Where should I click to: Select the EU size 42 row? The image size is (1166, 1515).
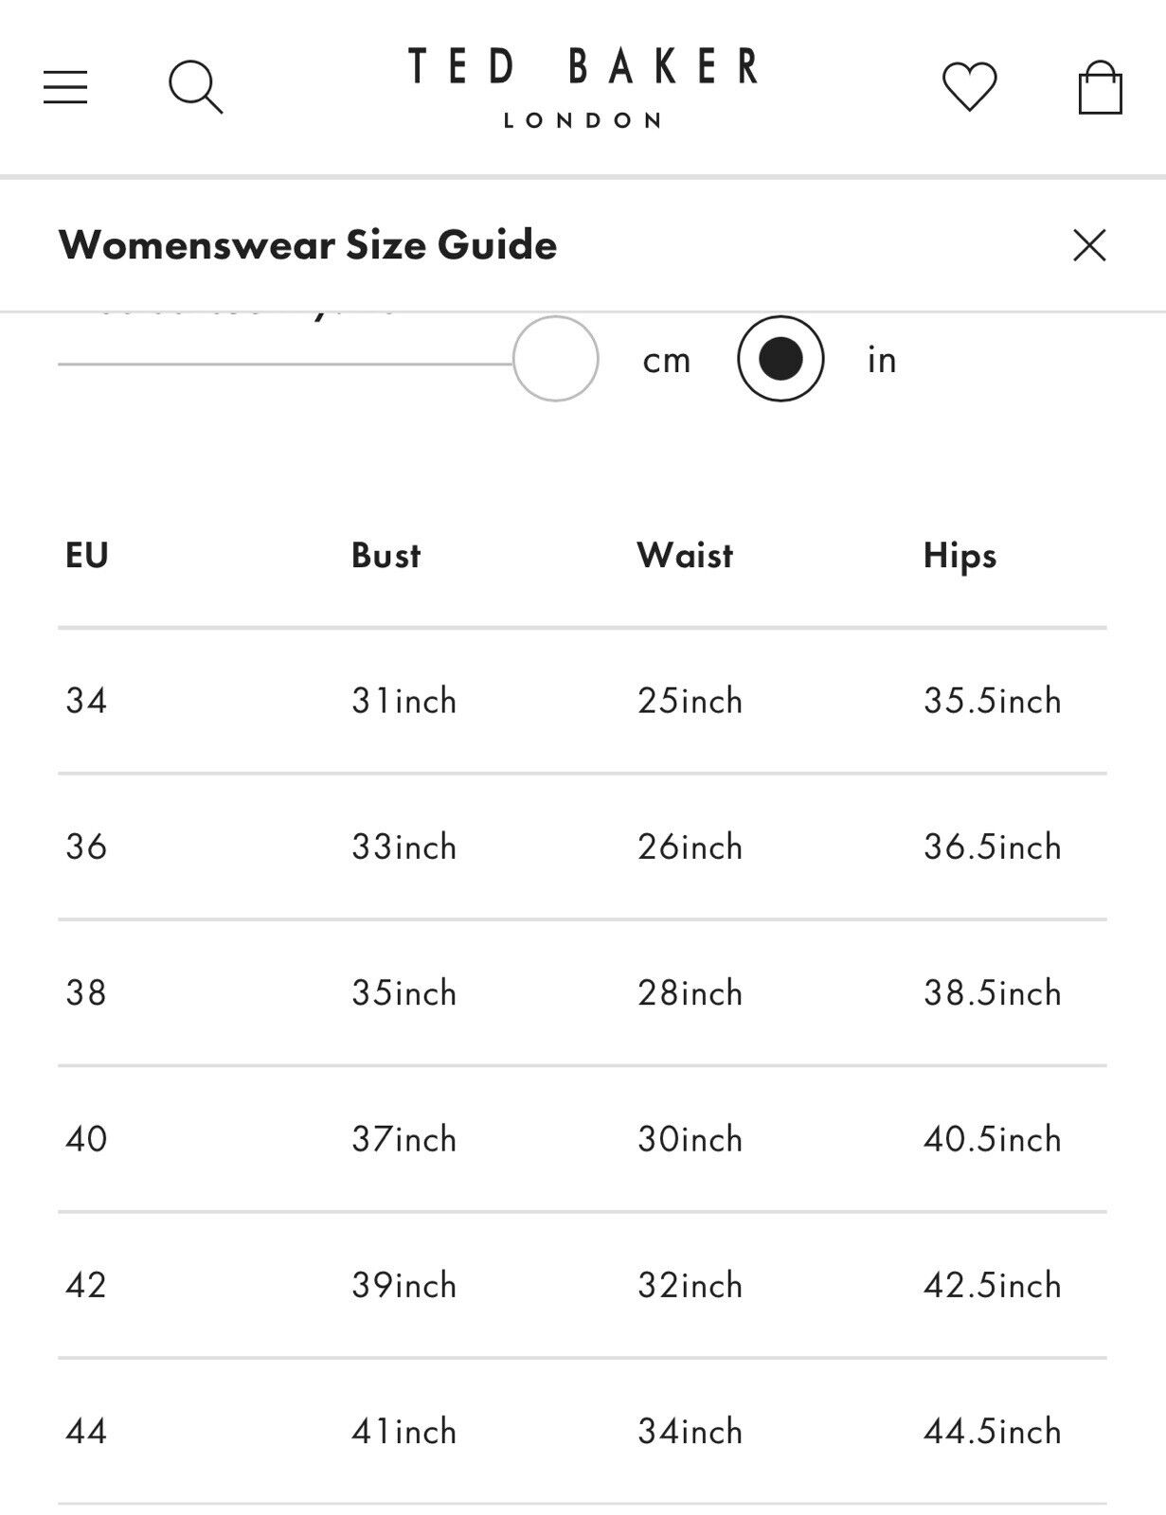click(583, 1285)
